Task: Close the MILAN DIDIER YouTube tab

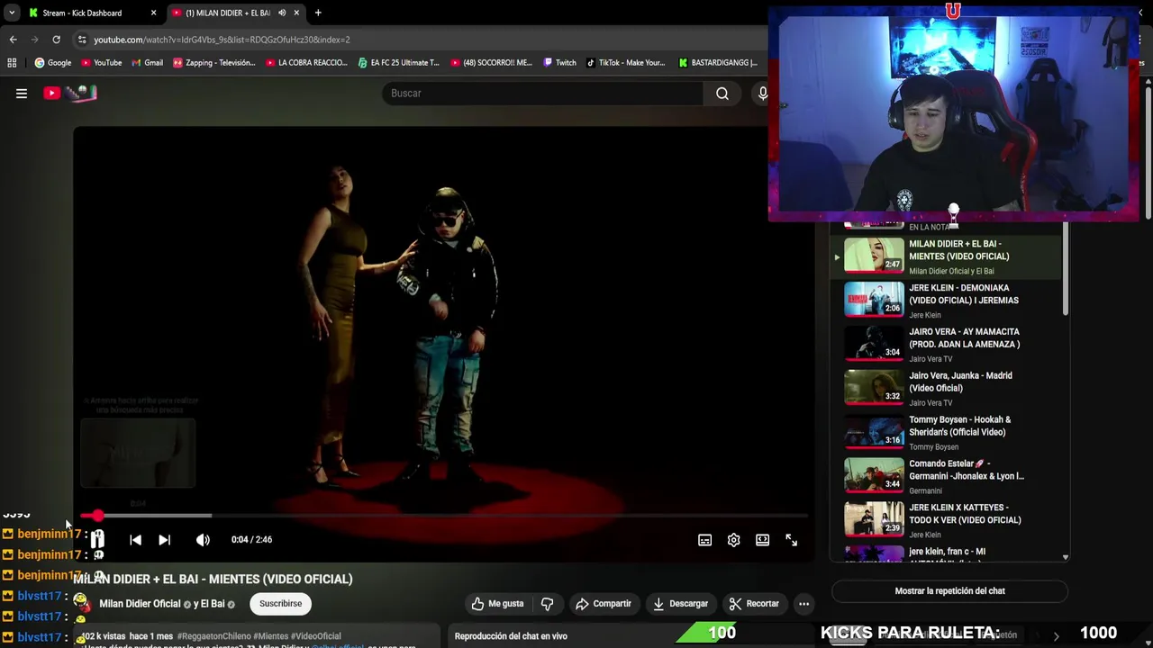Action: click(x=296, y=13)
